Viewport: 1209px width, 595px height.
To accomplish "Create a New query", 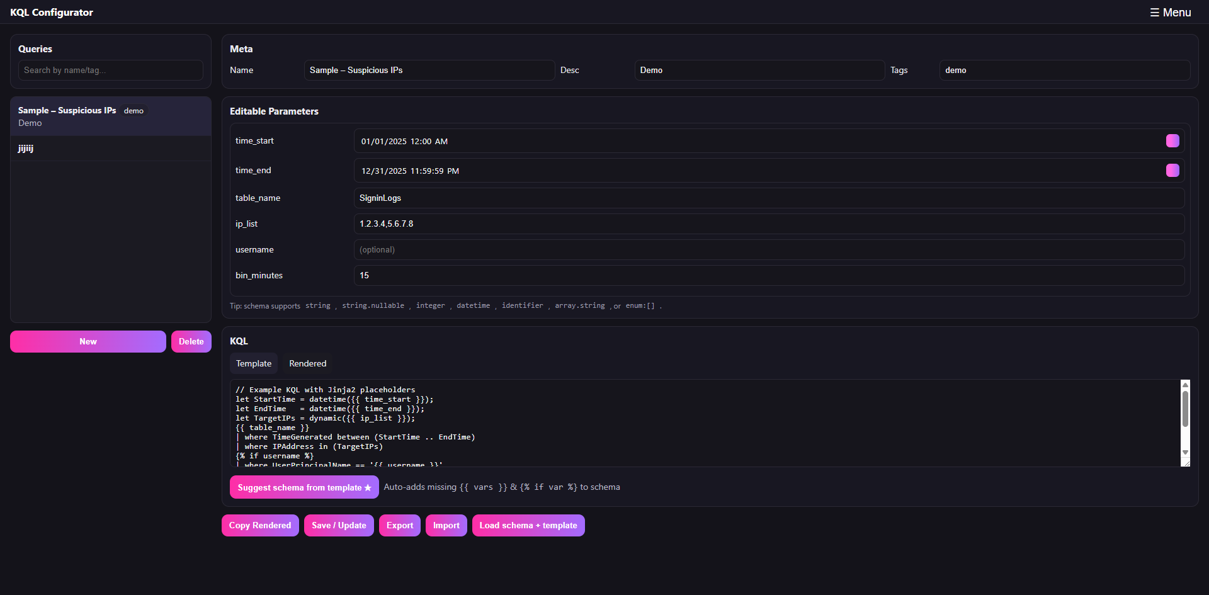I will click(x=88, y=341).
